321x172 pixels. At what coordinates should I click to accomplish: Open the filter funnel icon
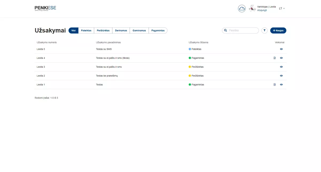tap(264, 30)
